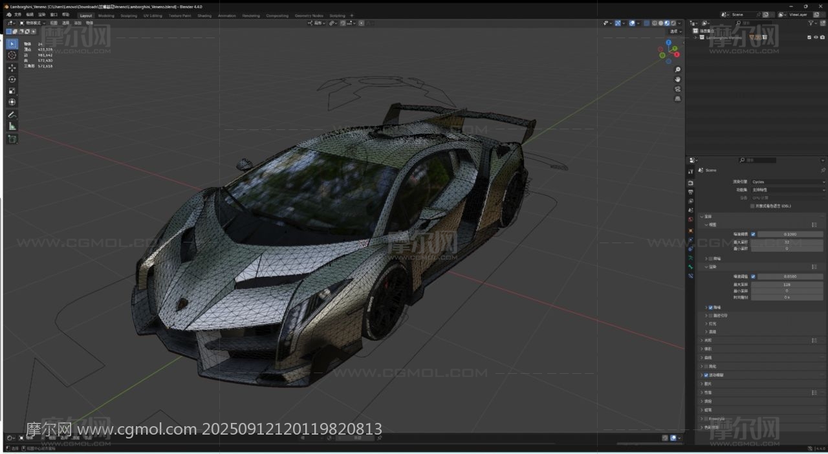Expand the Volumes panel
This screenshot has height=454, width=828.
click(702, 349)
